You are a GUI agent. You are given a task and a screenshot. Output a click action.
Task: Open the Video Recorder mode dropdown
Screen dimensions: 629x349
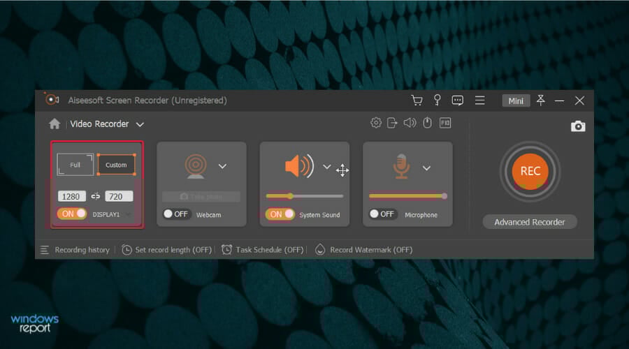pyautogui.click(x=140, y=124)
